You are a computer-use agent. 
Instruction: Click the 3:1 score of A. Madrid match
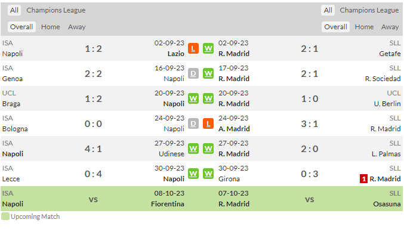coord(310,124)
